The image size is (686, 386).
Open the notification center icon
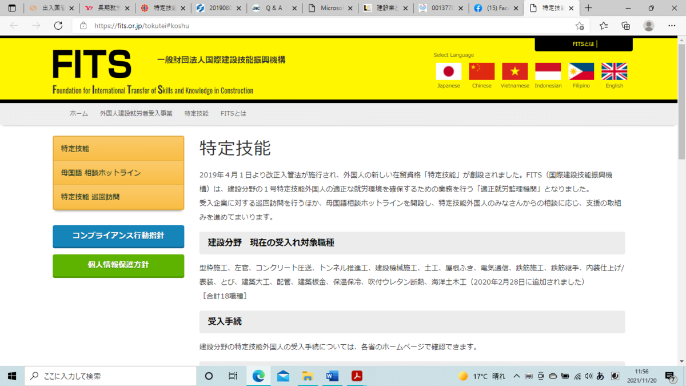(671, 376)
